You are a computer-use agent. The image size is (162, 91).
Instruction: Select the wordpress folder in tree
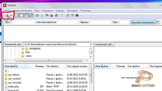pos(35,48)
